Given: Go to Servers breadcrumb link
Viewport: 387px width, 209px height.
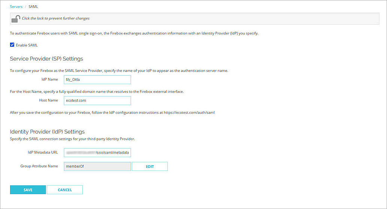Looking at the screenshot, I should 16,7.
